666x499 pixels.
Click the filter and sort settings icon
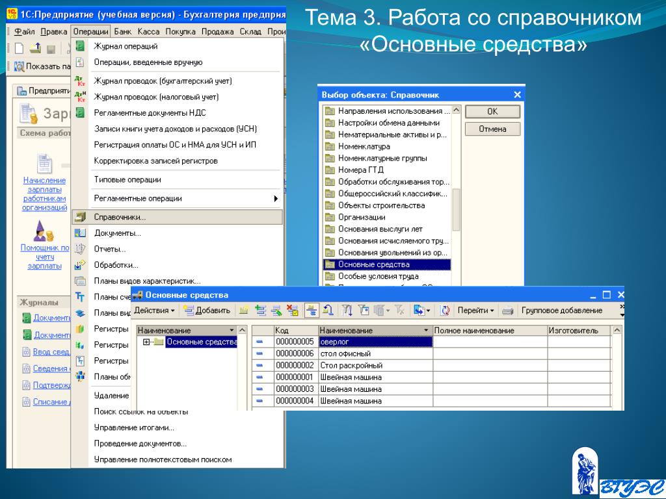347,311
